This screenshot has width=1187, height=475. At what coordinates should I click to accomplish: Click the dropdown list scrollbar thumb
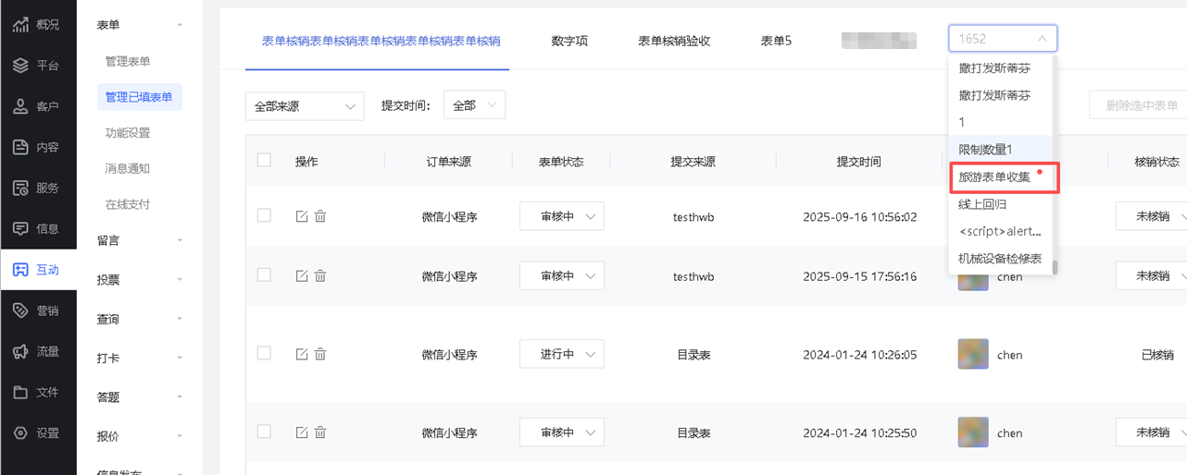pos(1055,267)
